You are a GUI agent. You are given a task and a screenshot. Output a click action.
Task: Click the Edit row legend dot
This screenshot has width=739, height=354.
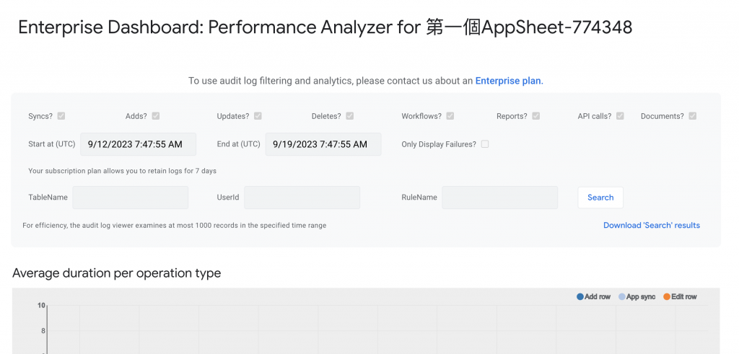(x=668, y=297)
